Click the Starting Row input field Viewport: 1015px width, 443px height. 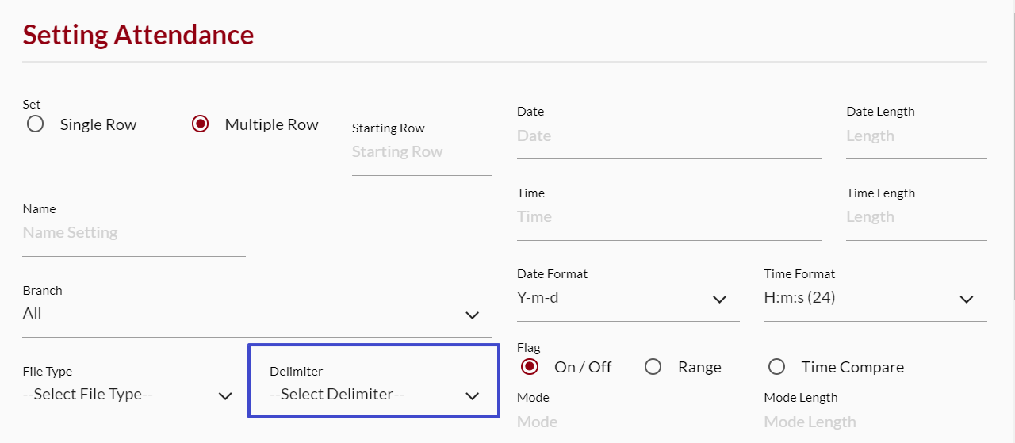click(x=421, y=152)
